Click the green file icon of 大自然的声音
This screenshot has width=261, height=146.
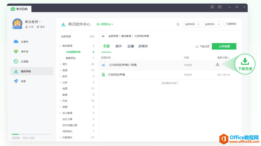pyautogui.click(x=103, y=75)
